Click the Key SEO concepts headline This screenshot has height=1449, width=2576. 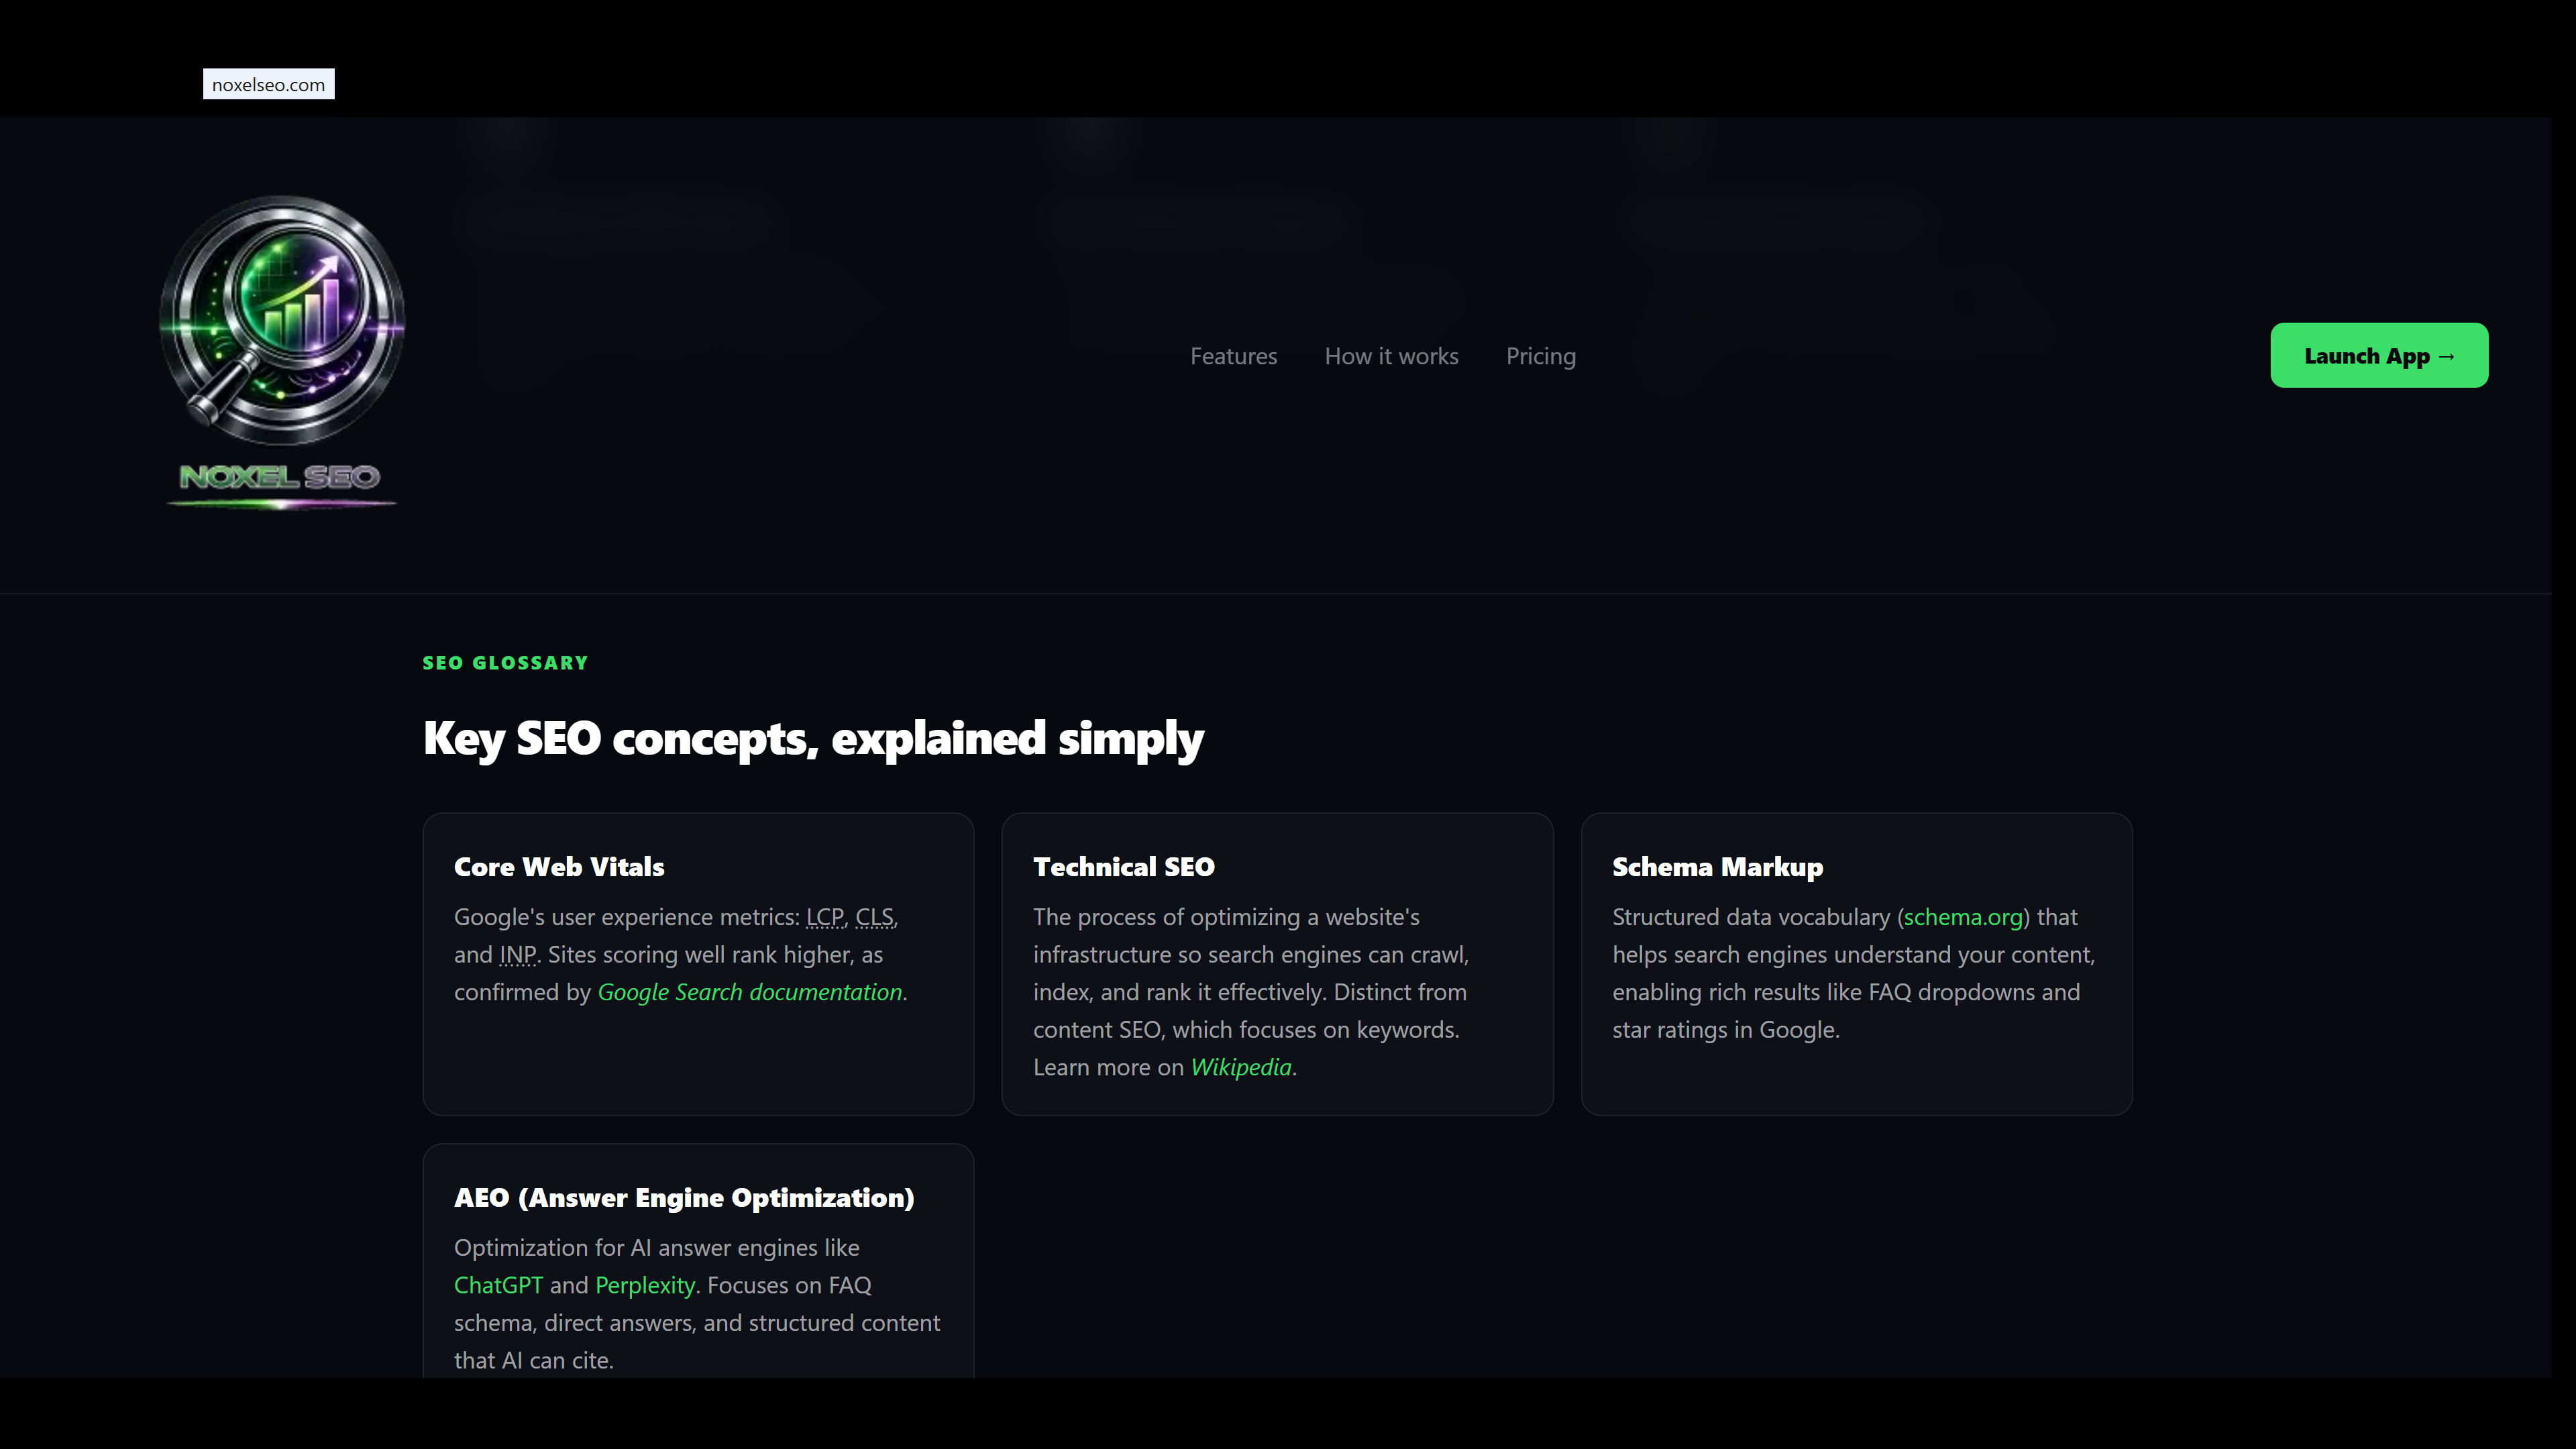pyautogui.click(x=813, y=739)
